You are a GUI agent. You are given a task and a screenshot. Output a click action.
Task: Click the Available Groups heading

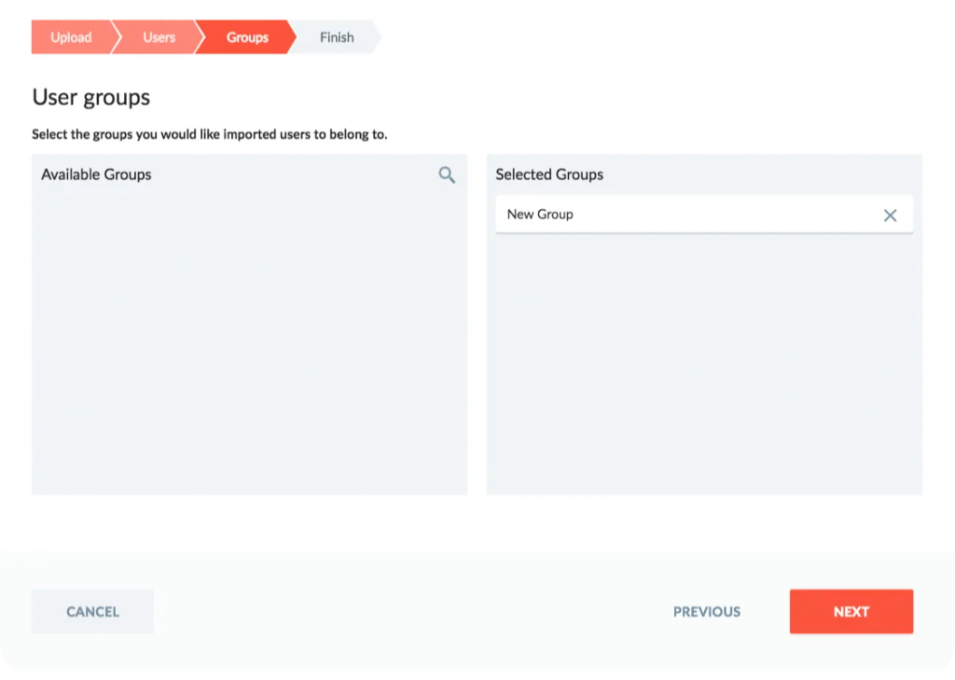coord(96,174)
